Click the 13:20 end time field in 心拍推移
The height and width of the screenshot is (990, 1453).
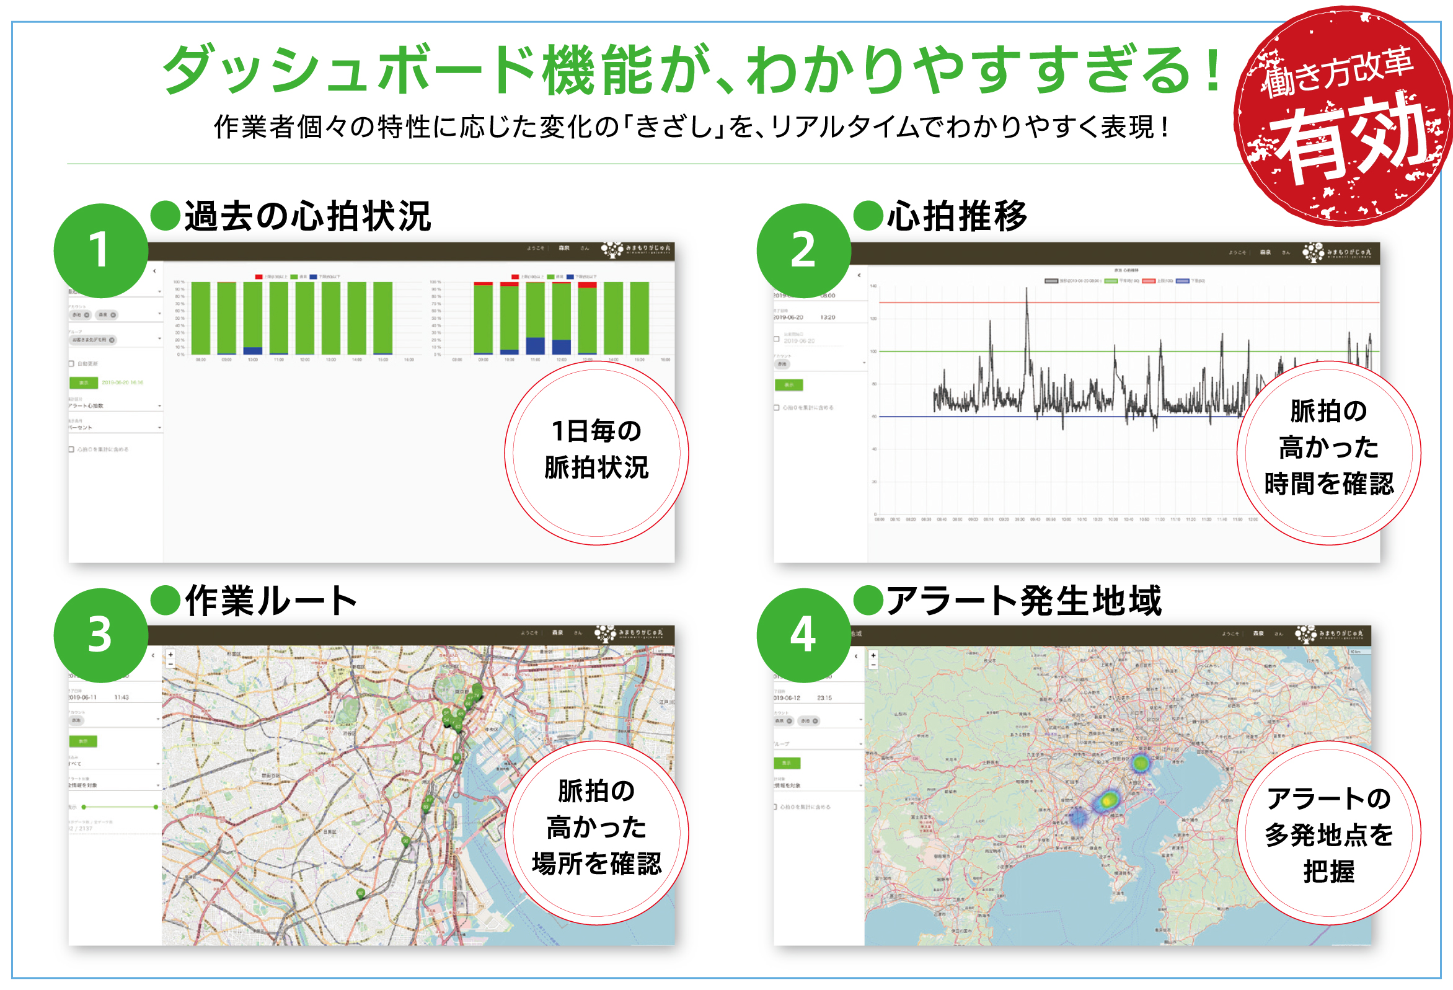pyautogui.click(x=828, y=319)
